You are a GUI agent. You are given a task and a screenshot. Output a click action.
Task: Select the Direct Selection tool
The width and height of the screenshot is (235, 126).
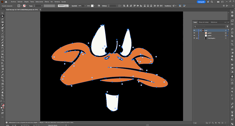(x=2, y=16)
